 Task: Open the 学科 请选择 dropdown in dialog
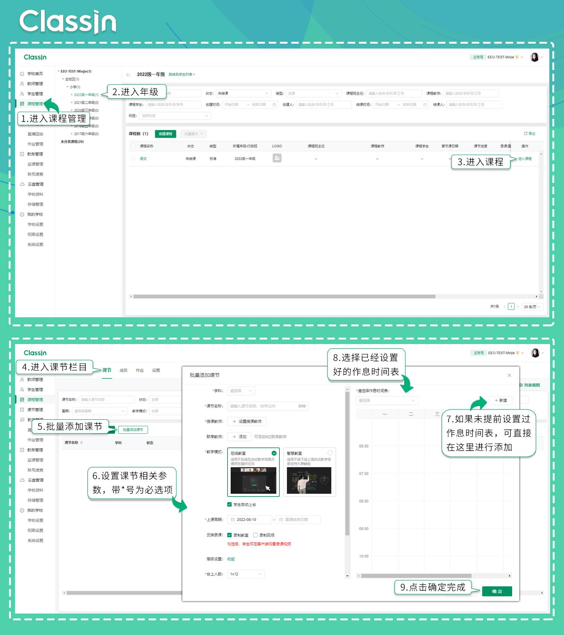pos(241,391)
